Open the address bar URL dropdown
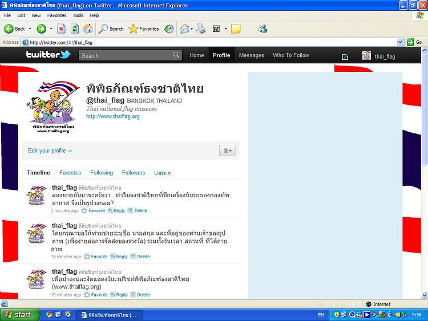This screenshot has height=321, width=428. (400, 42)
